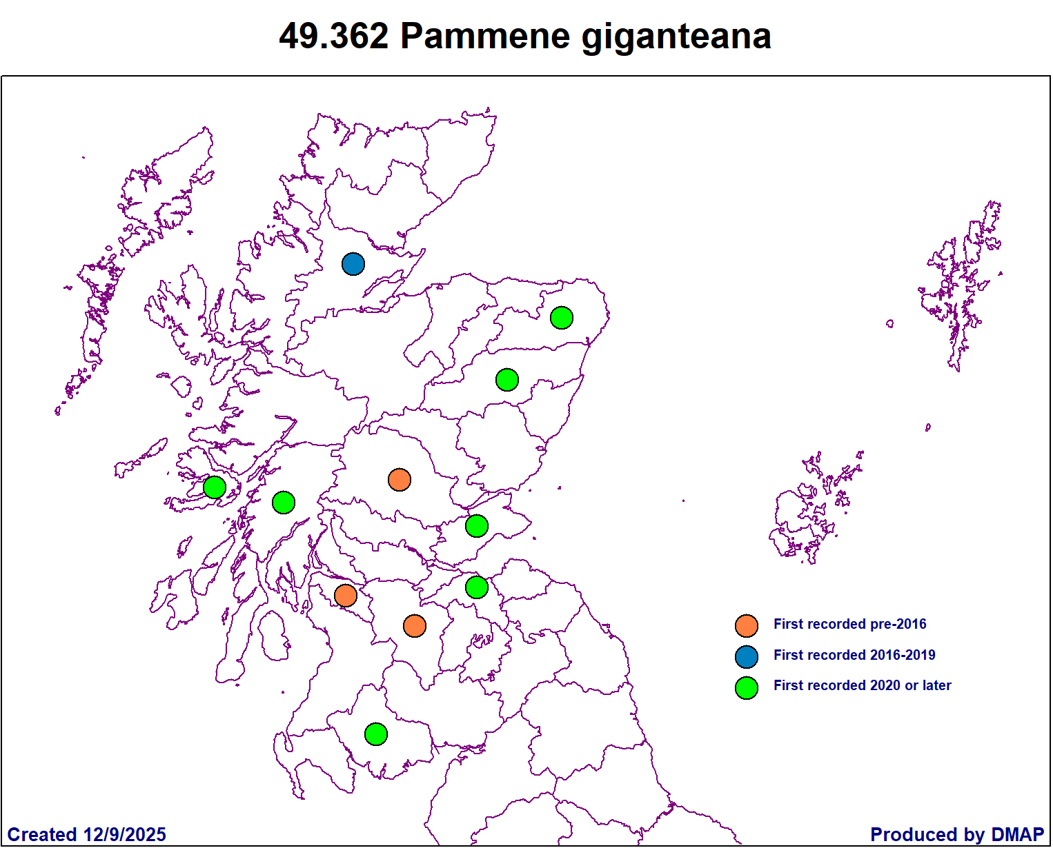Screen dimensions: 1053x848
Task: Click the green legend circle for 2020 or later
Action: [747, 688]
